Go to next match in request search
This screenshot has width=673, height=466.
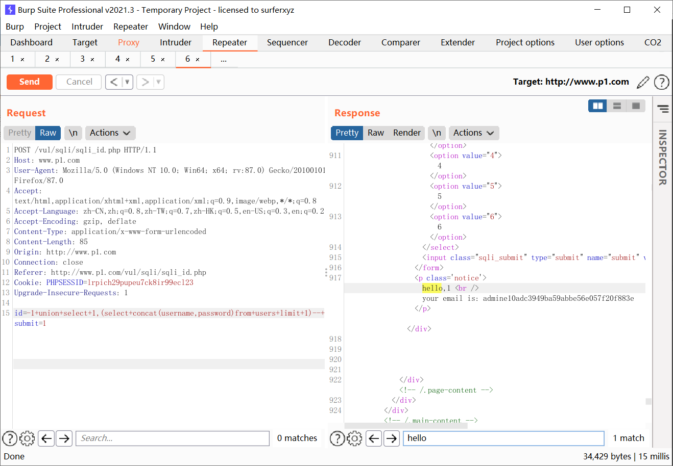pyautogui.click(x=64, y=438)
